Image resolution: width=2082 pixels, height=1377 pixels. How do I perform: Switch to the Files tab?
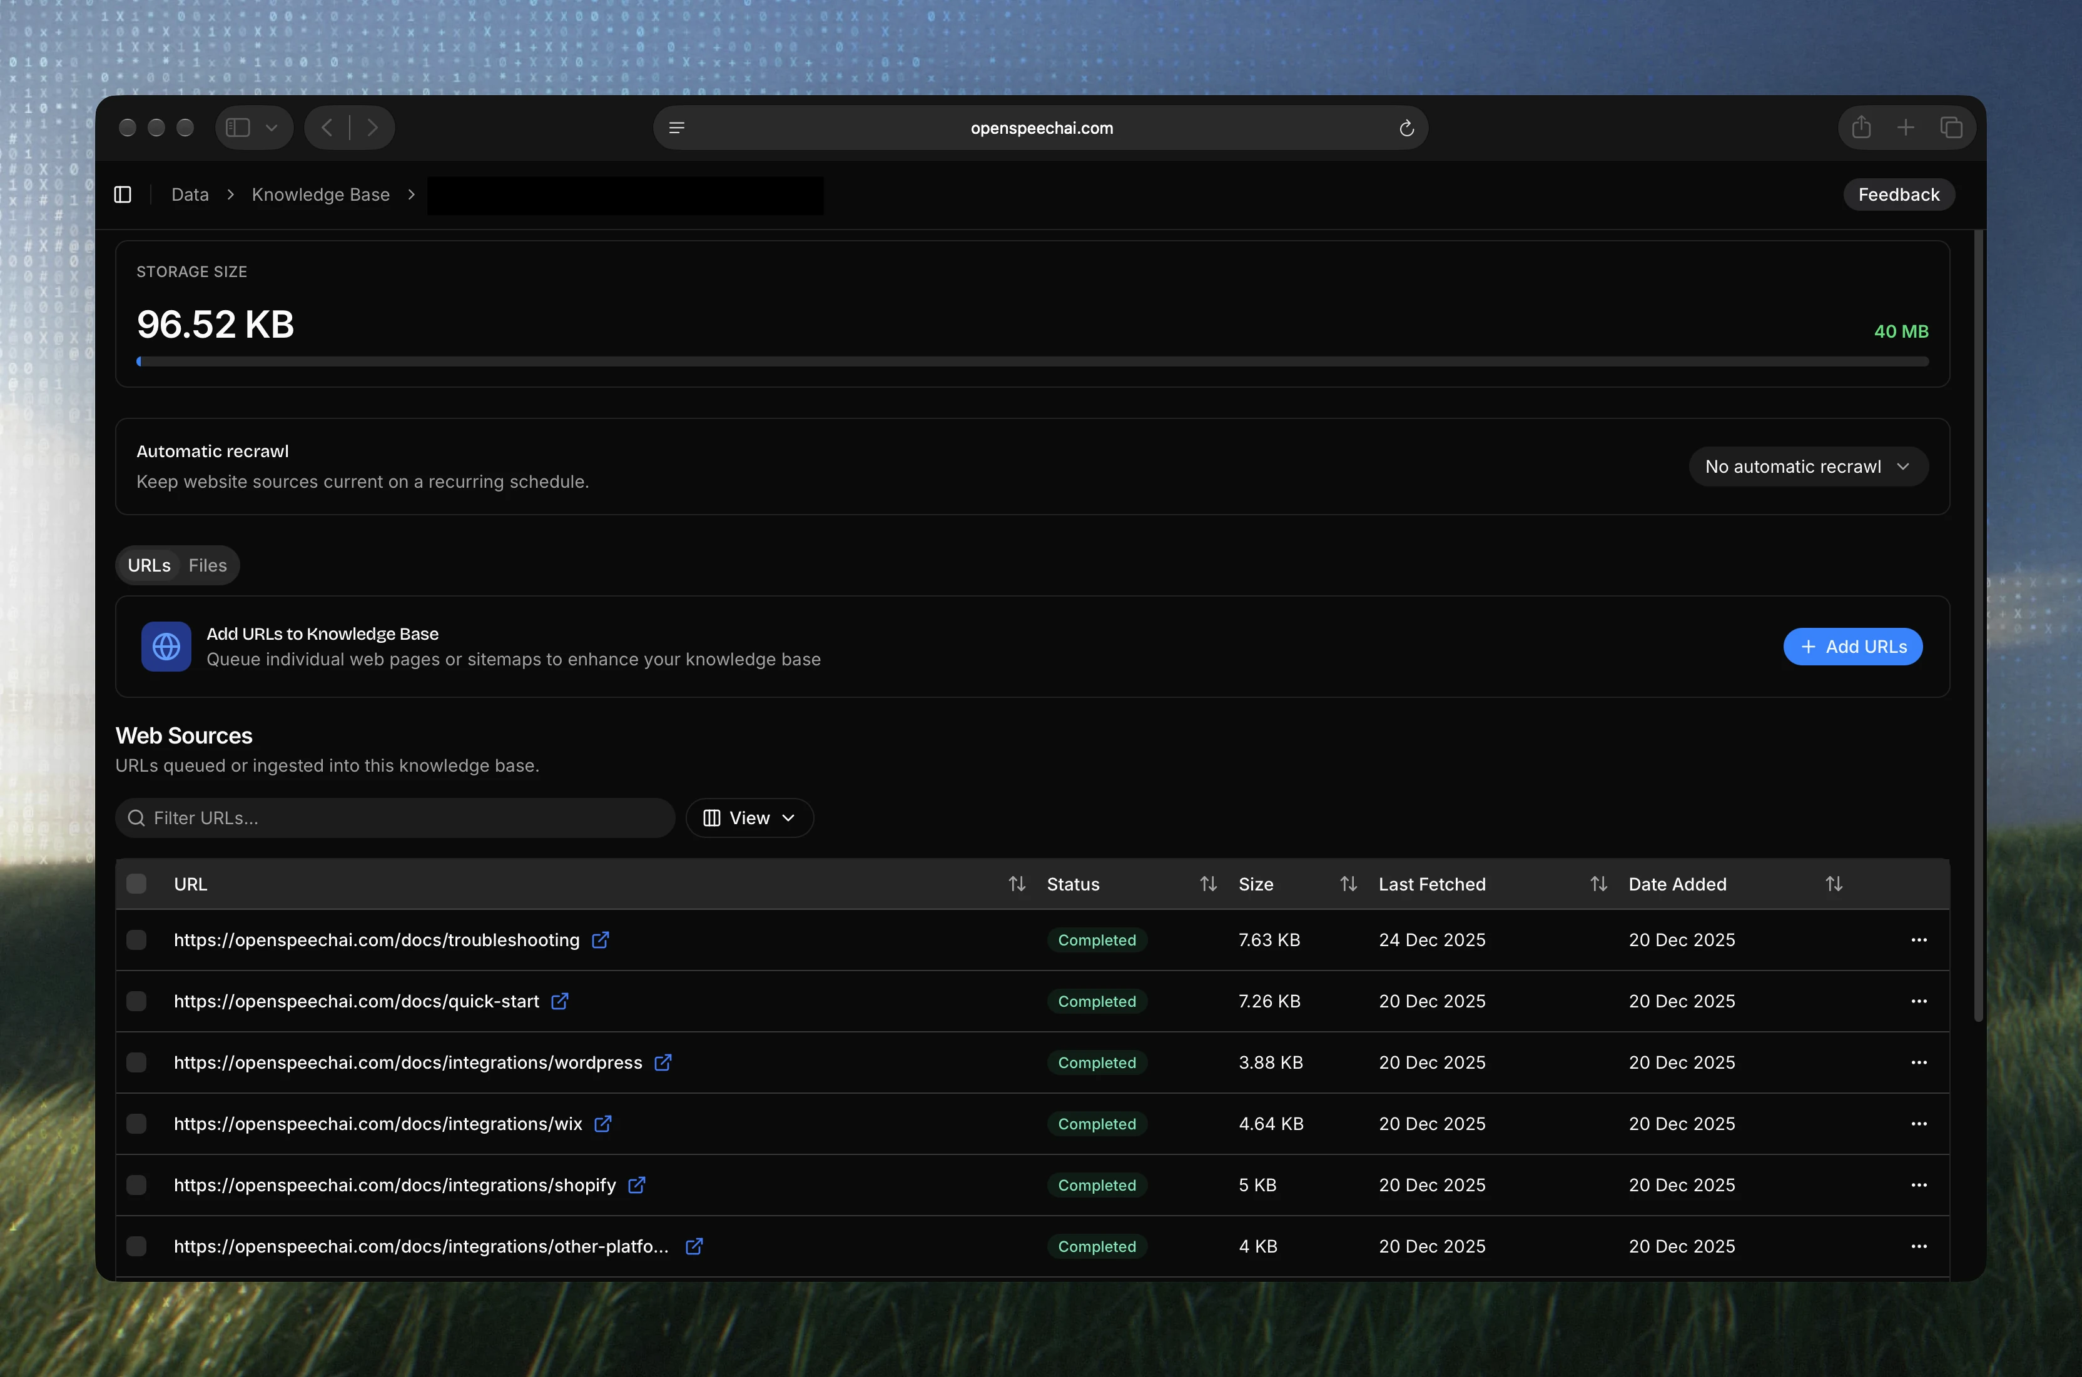tap(207, 565)
